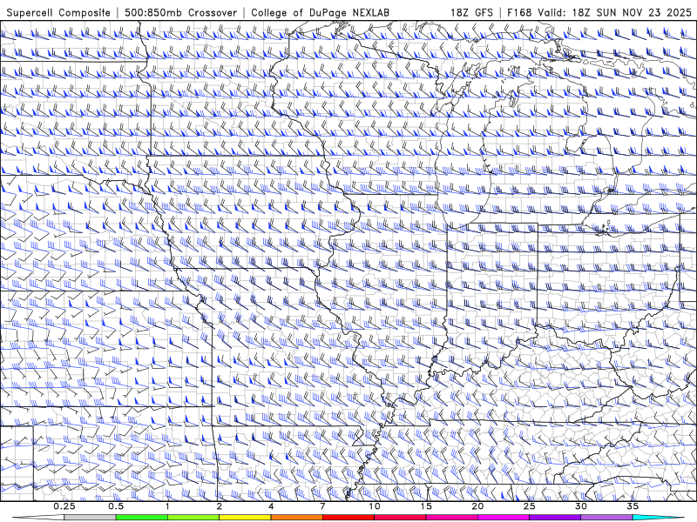
Task: Select the red 7 to 10 color segment
Action: pyautogui.click(x=348, y=518)
